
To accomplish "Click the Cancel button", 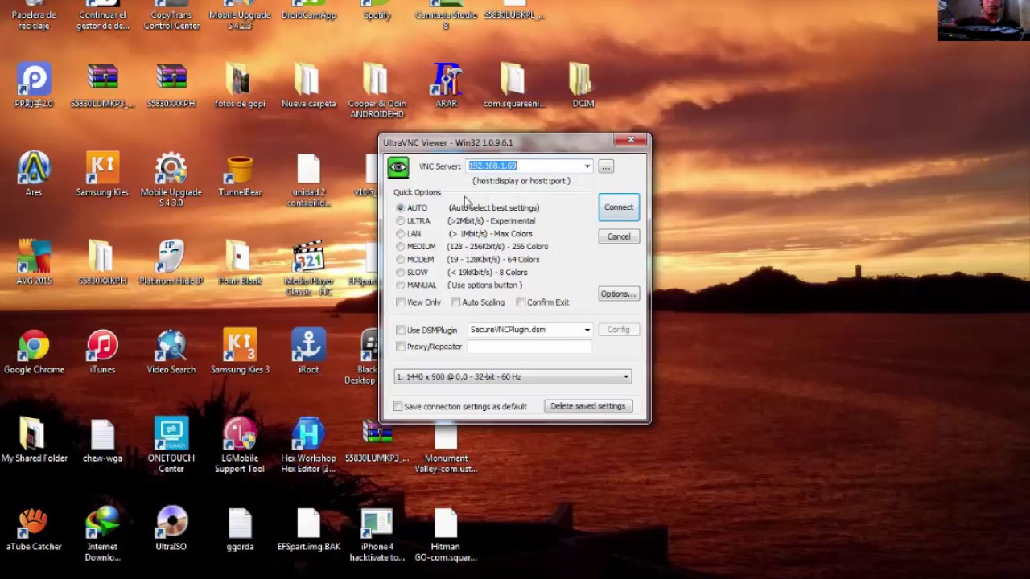I will pos(619,236).
